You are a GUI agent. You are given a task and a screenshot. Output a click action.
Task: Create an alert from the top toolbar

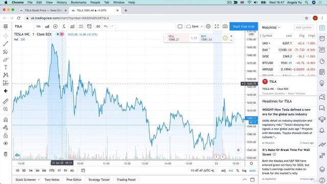point(89,27)
